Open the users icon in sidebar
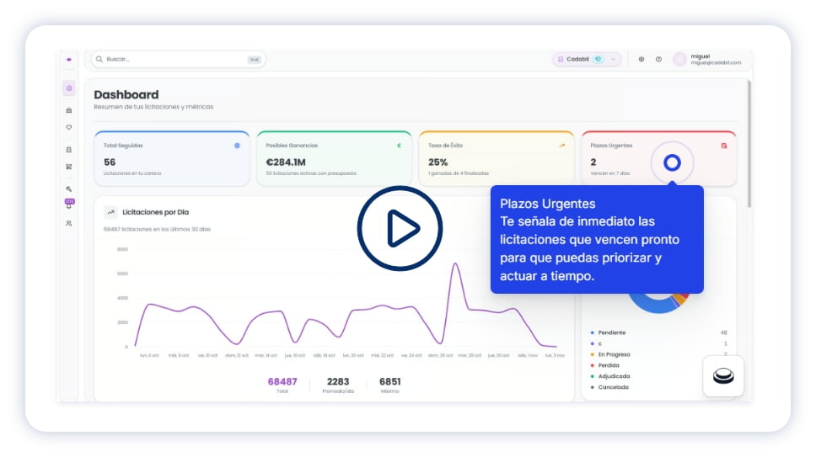 click(x=68, y=223)
